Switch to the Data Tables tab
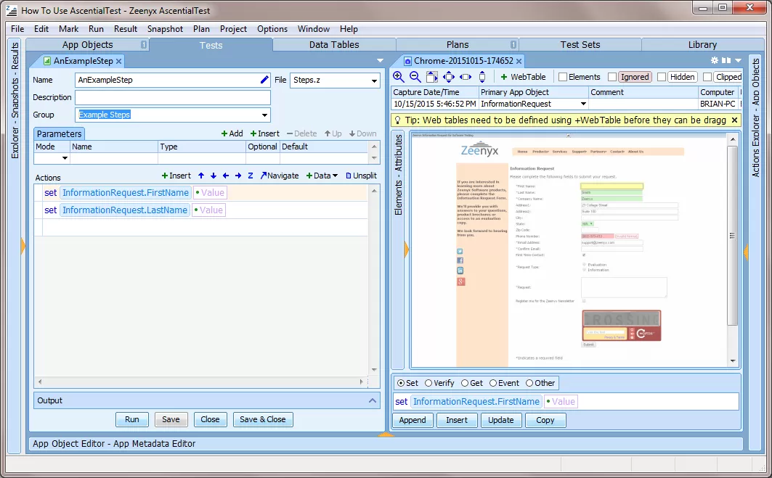Image resolution: width=772 pixels, height=478 pixels. click(334, 45)
